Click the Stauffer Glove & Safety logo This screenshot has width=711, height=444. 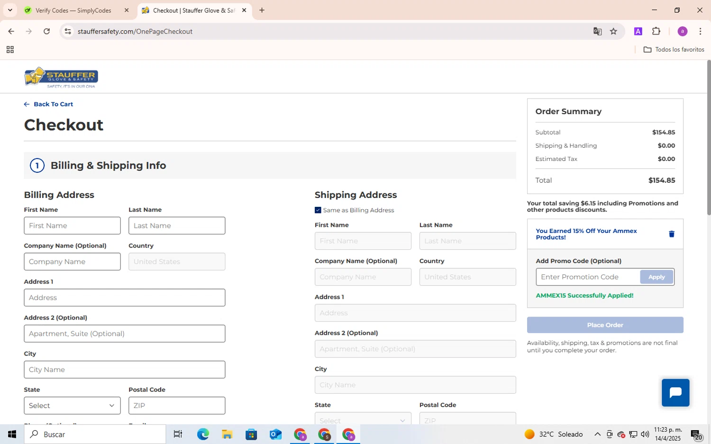point(61,77)
